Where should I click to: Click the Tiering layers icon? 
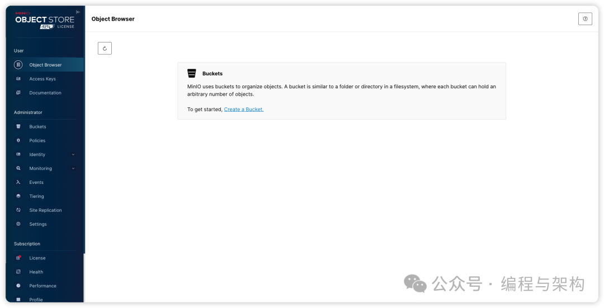click(18, 196)
